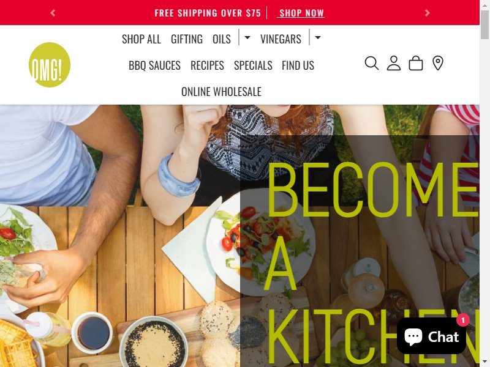
Task: Open the Find Us menu link
Action: (x=298, y=65)
